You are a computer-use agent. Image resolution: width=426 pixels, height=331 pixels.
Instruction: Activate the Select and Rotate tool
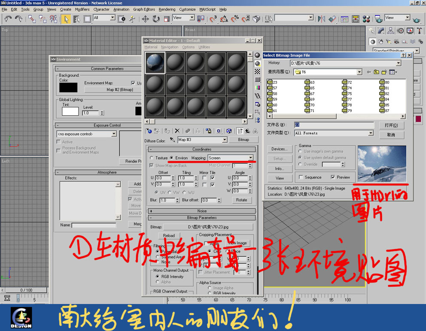[156, 19]
